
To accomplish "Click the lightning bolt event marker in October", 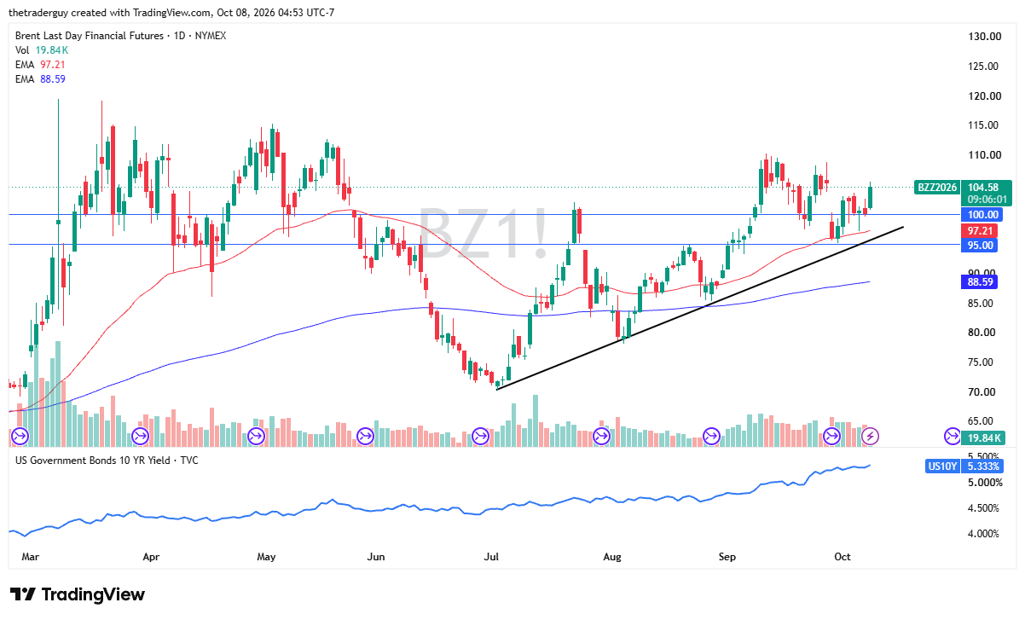I will coord(870,437).
